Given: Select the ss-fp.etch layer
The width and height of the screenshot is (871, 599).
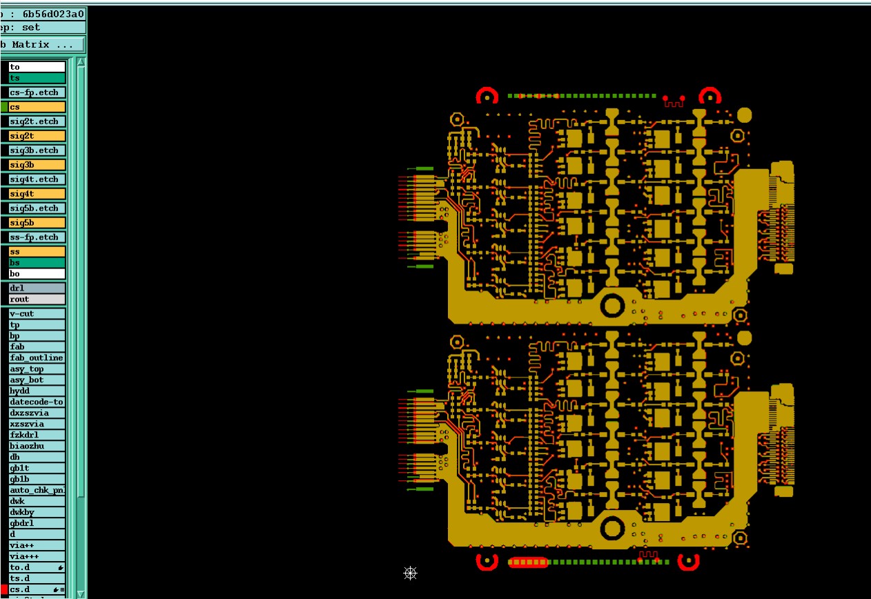Looking at the screenshot, I should [37, 237].
